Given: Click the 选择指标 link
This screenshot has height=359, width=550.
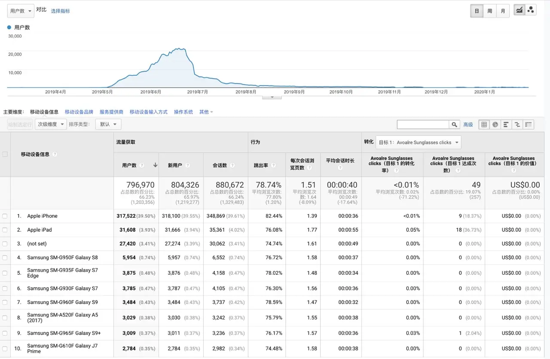Looking at the screenshot, I should pos(61,11).
